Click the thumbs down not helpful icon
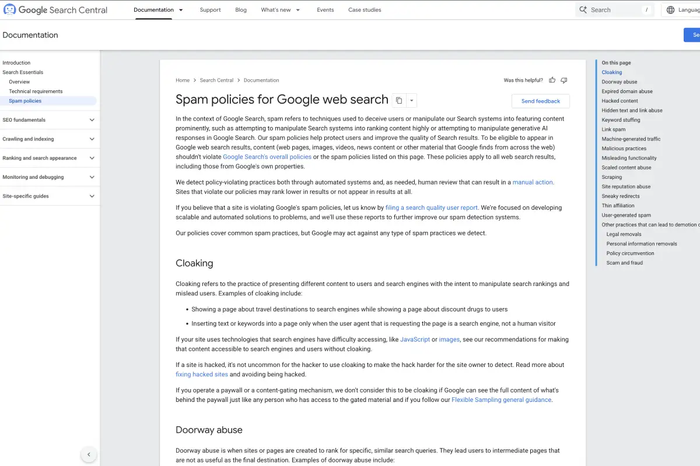This screenshot has height=466, width=700. [x=563, y=80]
